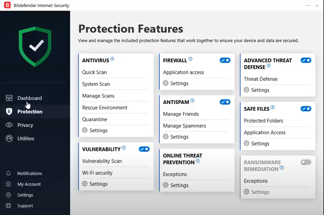Click the Vulnerability help question icon
The height and width of the screenshot is (215, 324).
coord(124,148)
